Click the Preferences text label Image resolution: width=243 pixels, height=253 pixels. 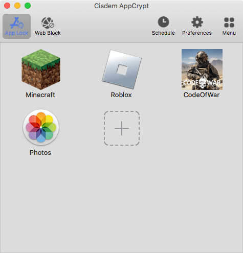coord(197,33)
